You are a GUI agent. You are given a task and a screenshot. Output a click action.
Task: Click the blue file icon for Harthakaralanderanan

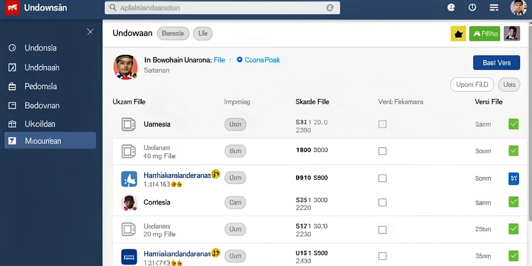pos(129,179)
